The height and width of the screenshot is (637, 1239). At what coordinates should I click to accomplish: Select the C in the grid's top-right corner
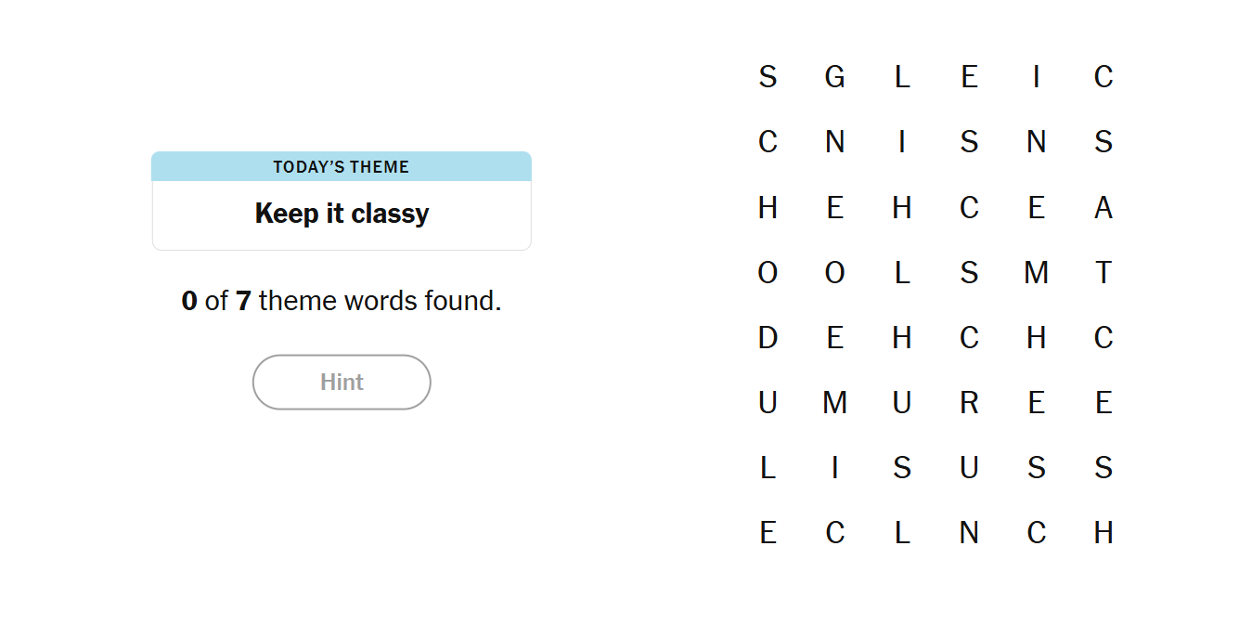click(x=1103, y=76)
